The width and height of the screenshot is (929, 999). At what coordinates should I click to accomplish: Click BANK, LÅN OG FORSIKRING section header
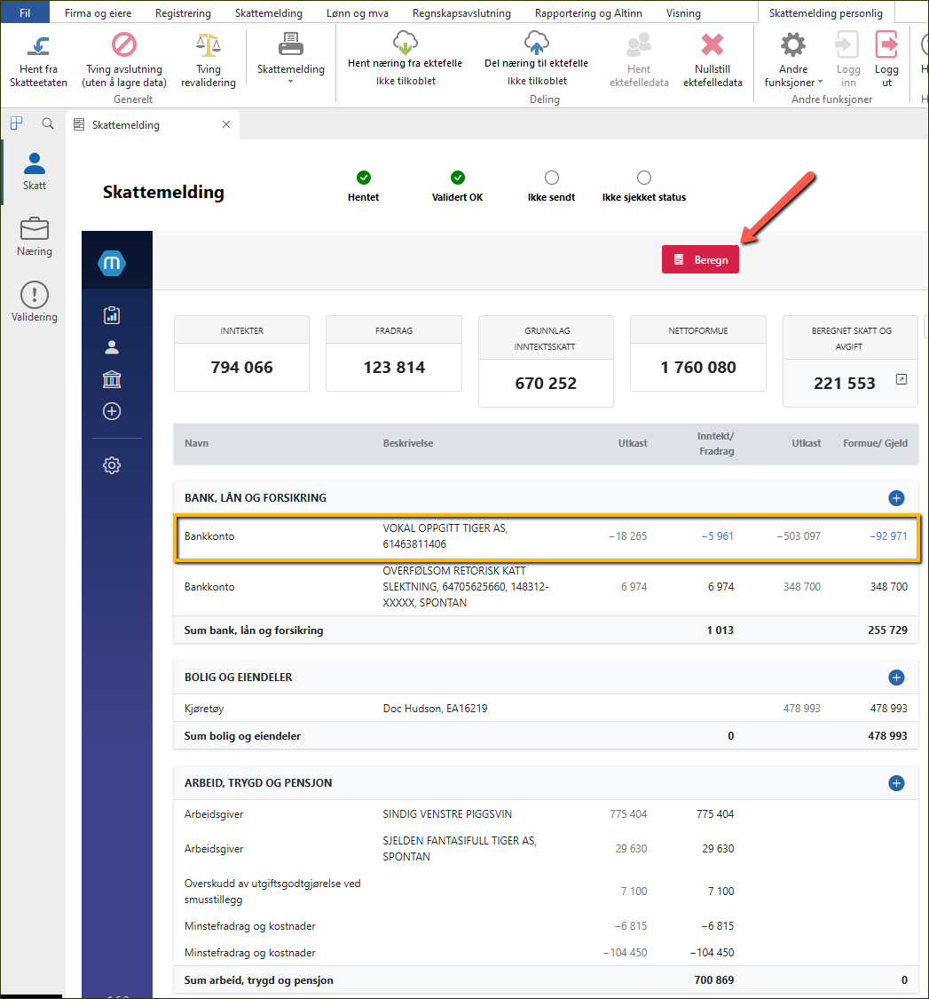[256, 497]
